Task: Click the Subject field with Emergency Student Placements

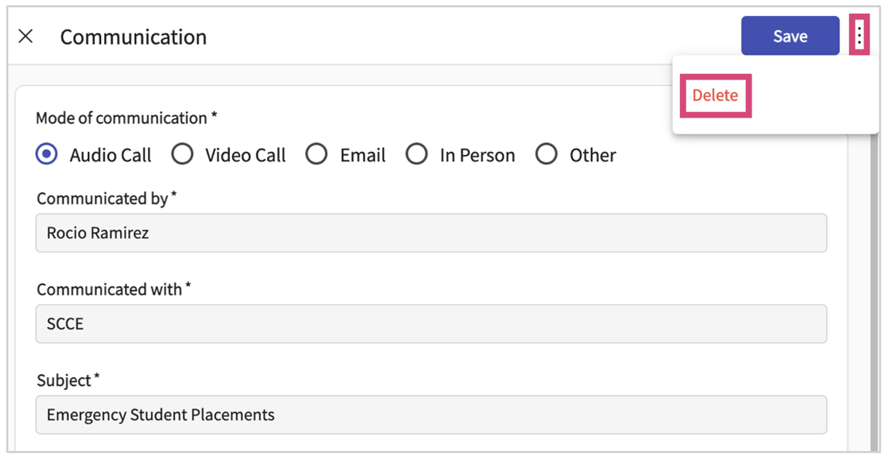Action: (431, 415)
